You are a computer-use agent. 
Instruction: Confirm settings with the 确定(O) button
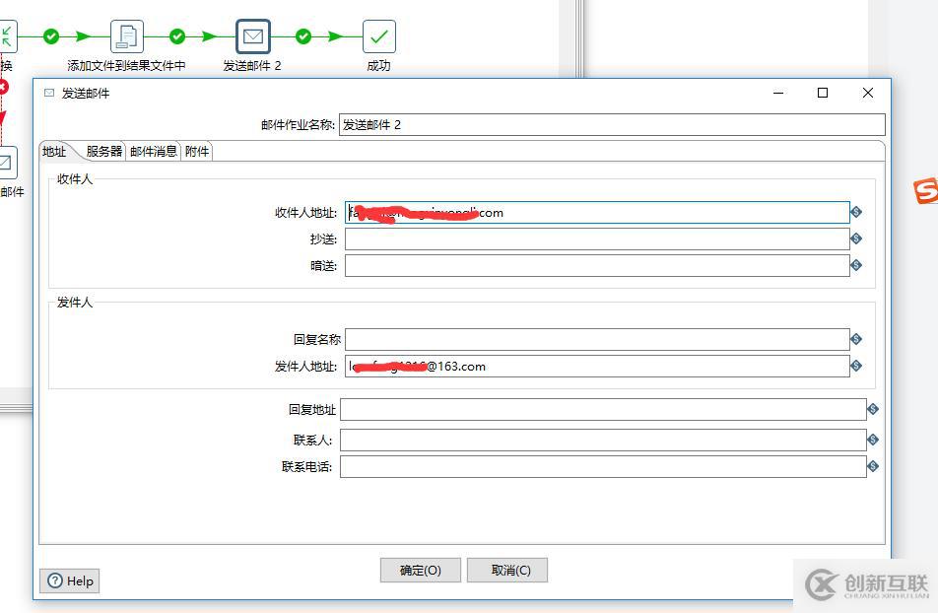point(420,570)
